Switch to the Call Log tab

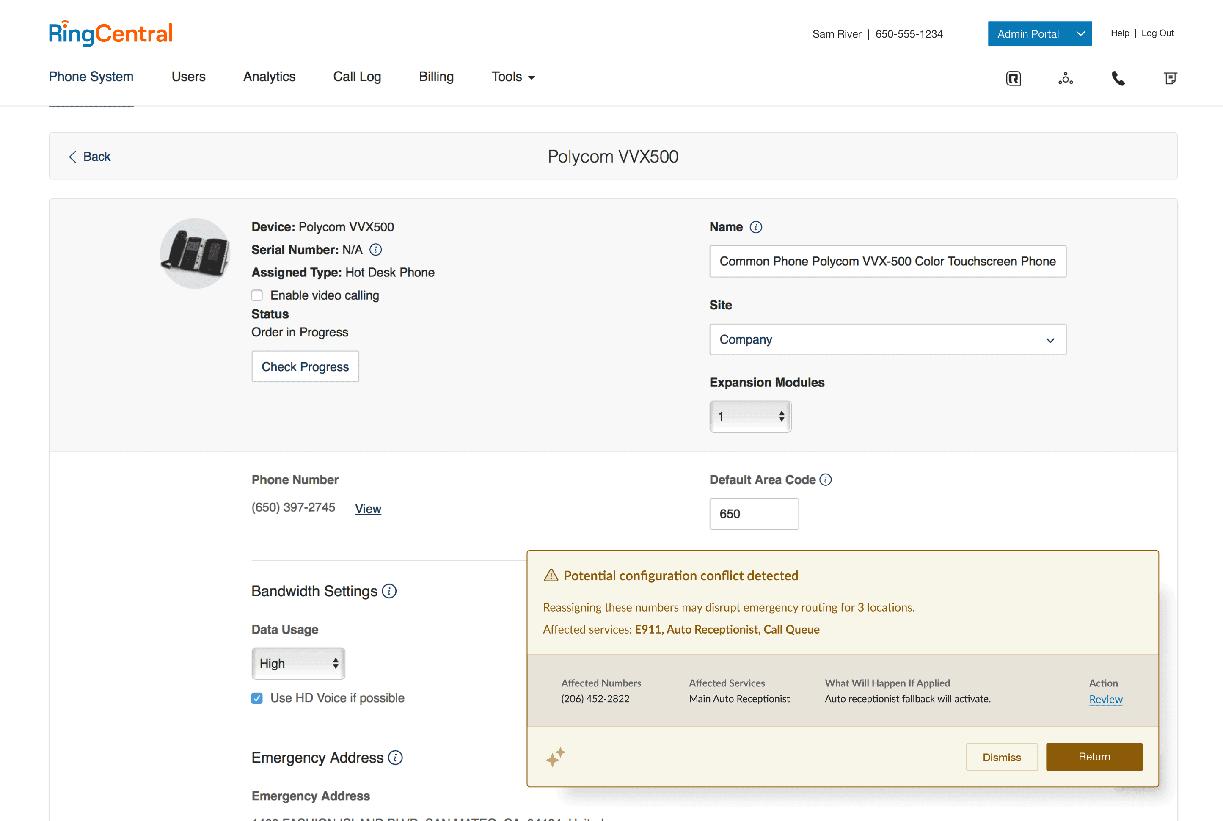click(357, 77)
